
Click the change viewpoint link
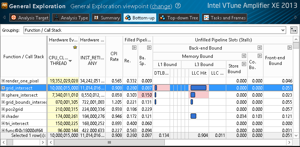click(161, 6)
